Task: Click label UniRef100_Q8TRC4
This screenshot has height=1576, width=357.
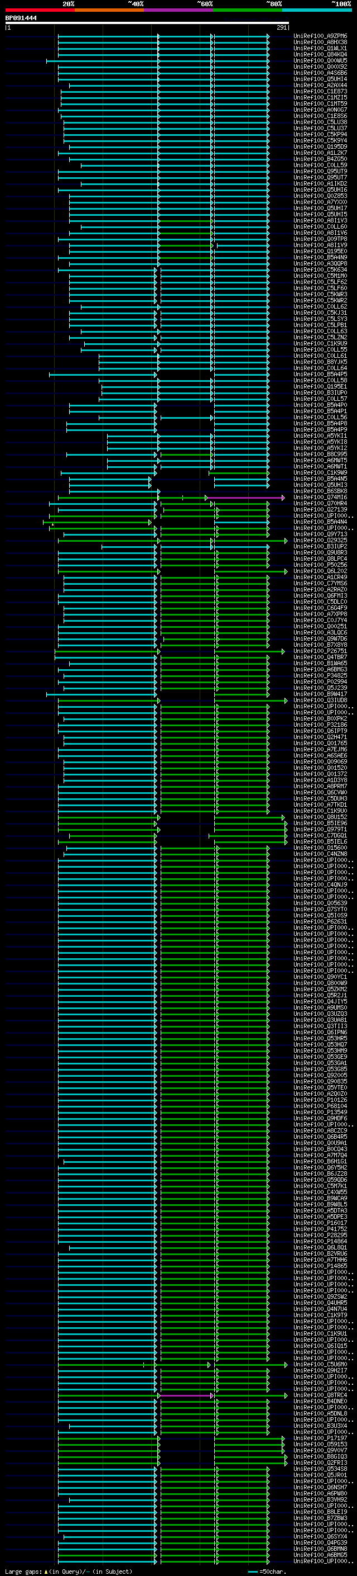Action: 320,1395
